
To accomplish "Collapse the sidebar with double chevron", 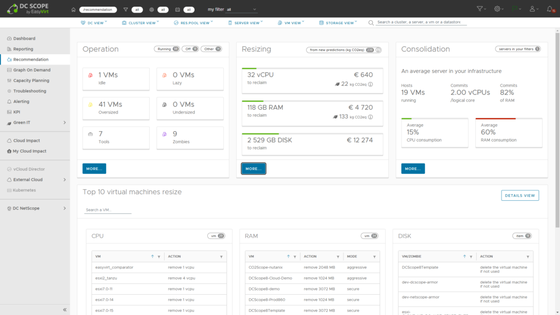I will pos(65,310).
